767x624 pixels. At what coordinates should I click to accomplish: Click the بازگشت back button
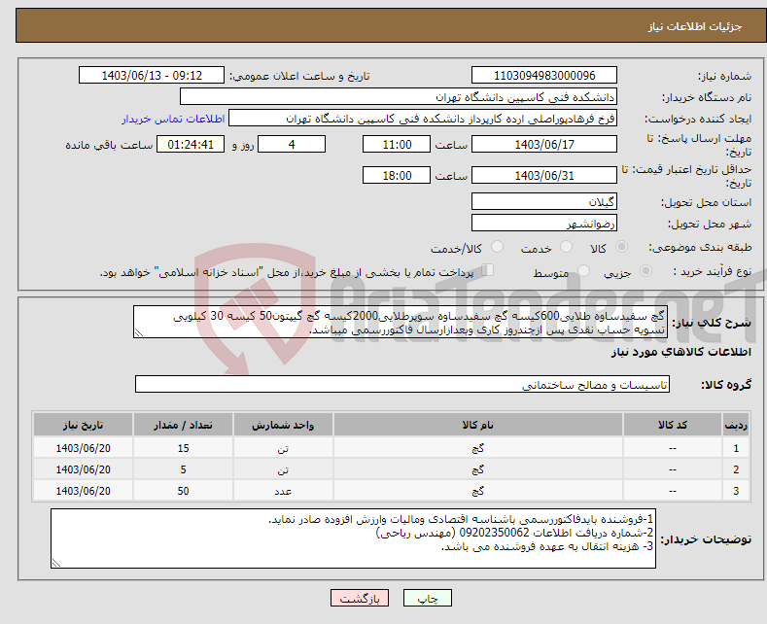[360, 598]
